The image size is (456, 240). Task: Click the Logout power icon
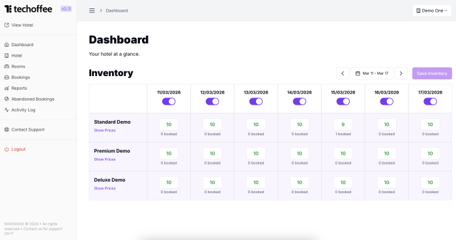(x=7, y=149)
